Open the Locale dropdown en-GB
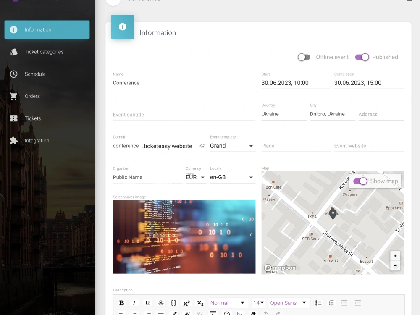Viewport: 420px width, 315px height. pyautogui.click(x=233, y=177)
